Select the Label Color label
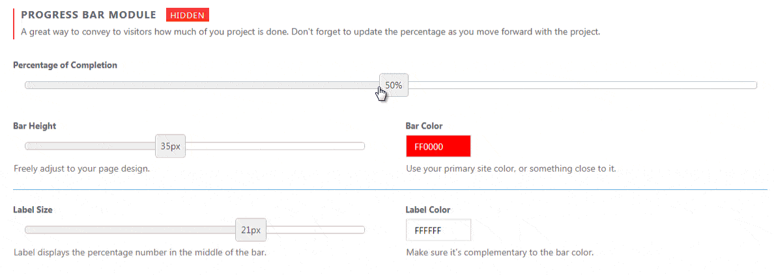774x275 pixels. 428,209
